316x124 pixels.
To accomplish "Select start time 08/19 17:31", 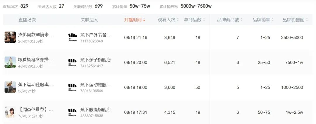I will coord(136,113).
